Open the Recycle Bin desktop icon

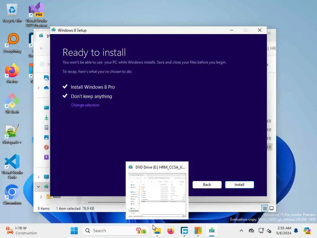[12, 13]
